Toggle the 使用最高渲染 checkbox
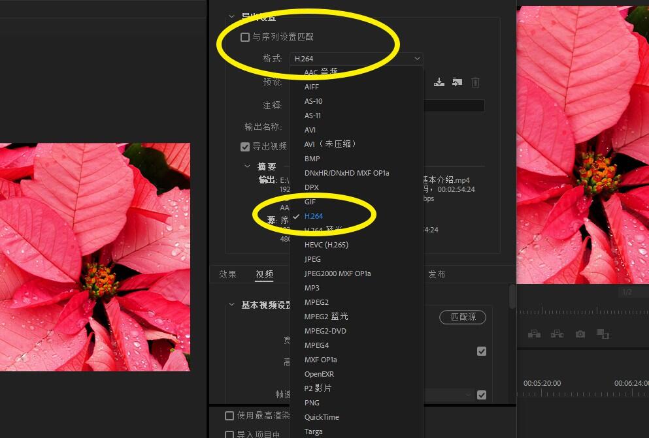Viewport: 649px width, 438px height. click(229, 416)
